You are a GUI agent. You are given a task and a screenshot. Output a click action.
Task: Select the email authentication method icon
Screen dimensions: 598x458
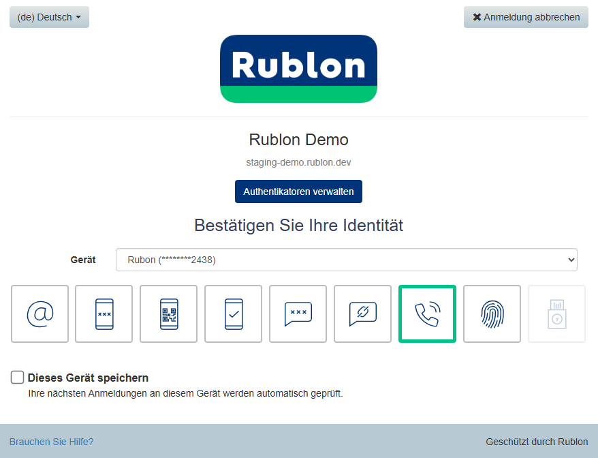click(40, 314)
